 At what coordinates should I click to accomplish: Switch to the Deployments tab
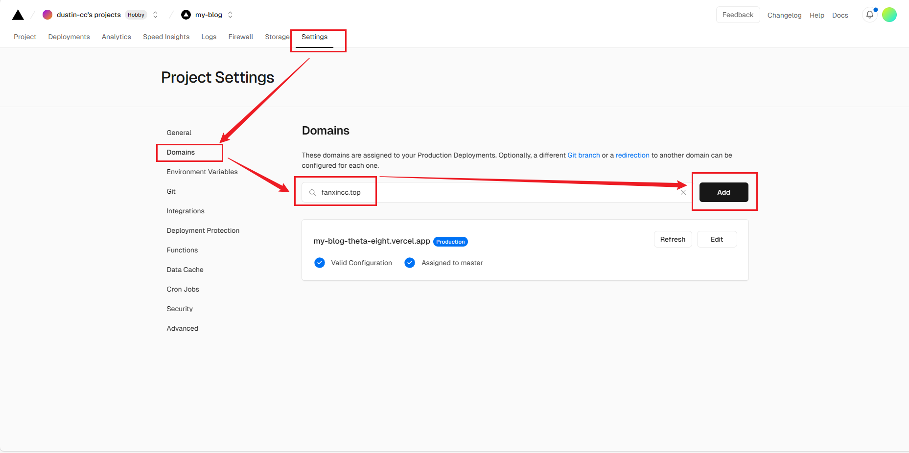(69, 37)
